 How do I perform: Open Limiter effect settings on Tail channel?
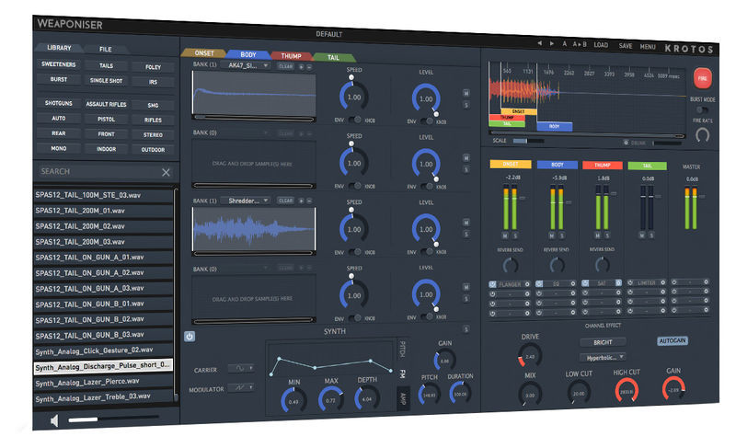(662, 282)
